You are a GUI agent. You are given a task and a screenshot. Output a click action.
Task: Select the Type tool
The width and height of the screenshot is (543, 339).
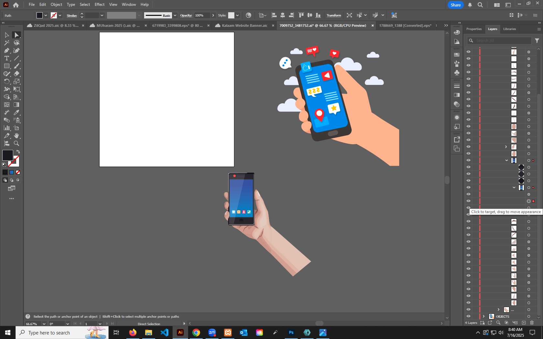pos(6,58)
